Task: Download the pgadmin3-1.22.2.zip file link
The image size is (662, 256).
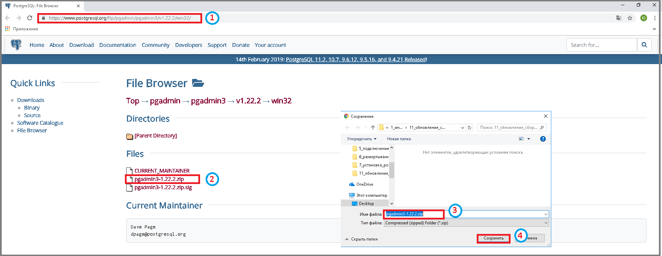Action: [159, 179]
